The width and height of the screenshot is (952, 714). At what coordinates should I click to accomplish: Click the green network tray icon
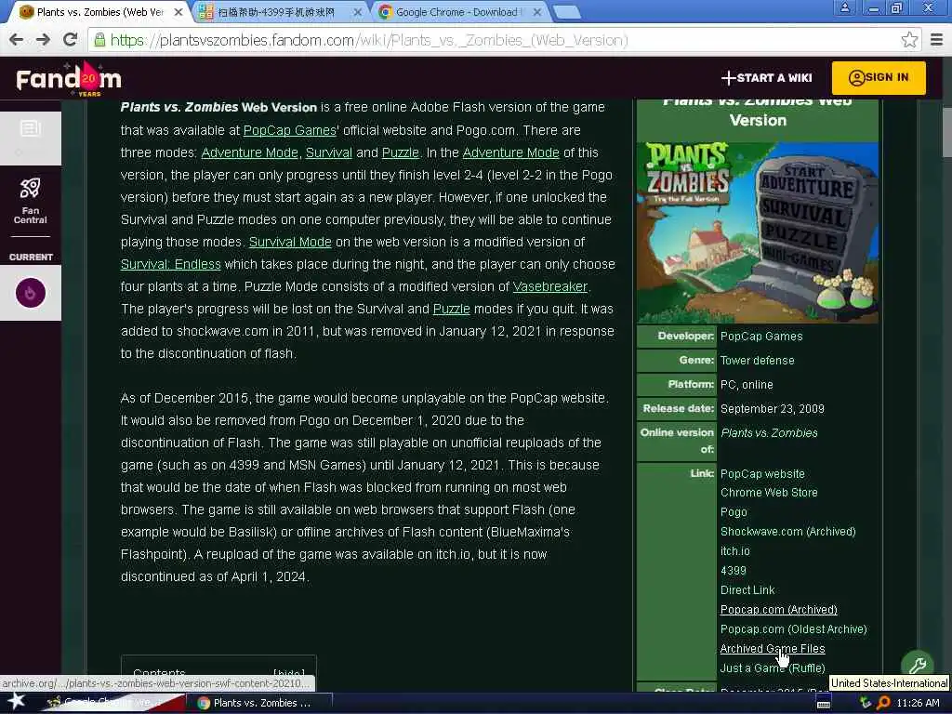tap(866, 703)
